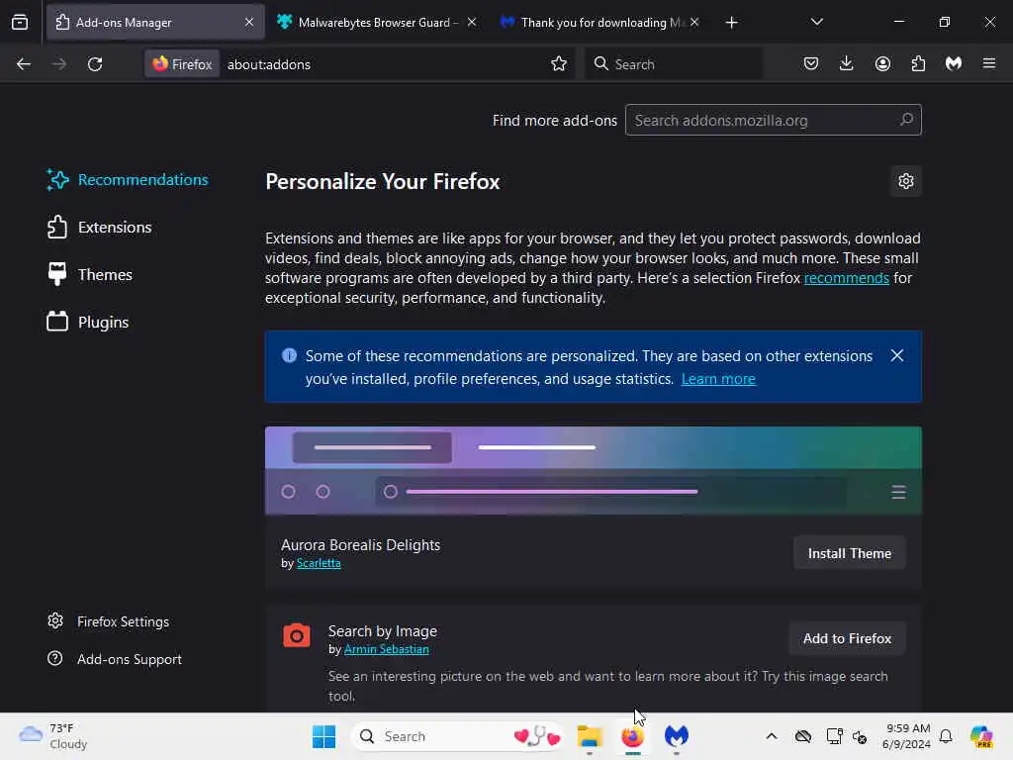Open the Windows Start menu

click(x=323, y=736)
